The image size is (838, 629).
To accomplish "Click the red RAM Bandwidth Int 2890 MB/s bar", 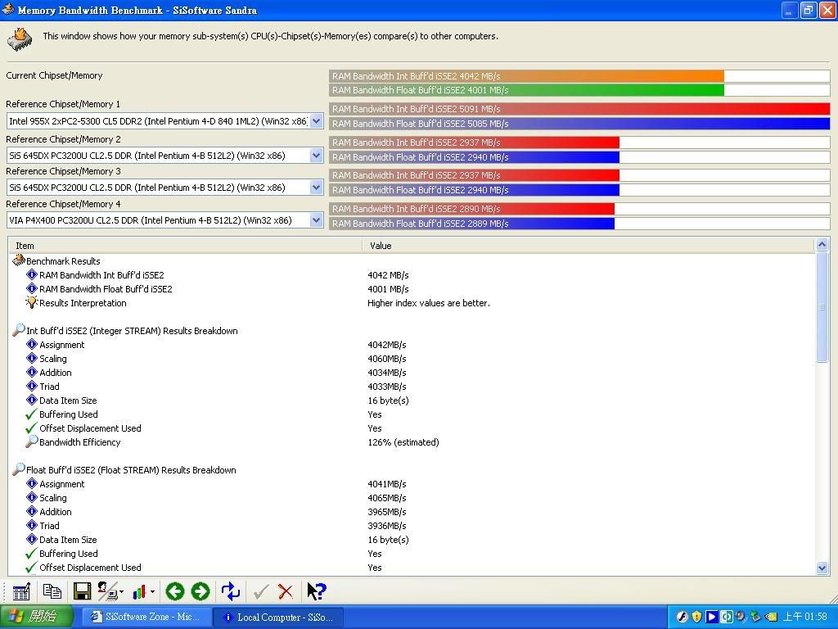I will click(472, 209).
